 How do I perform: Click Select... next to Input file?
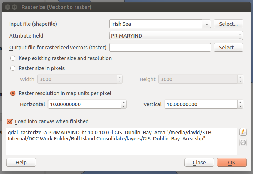coord(228,24)
